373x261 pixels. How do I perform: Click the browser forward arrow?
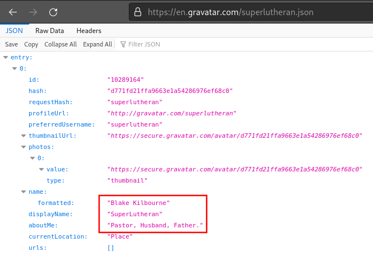tap(33, 12)
